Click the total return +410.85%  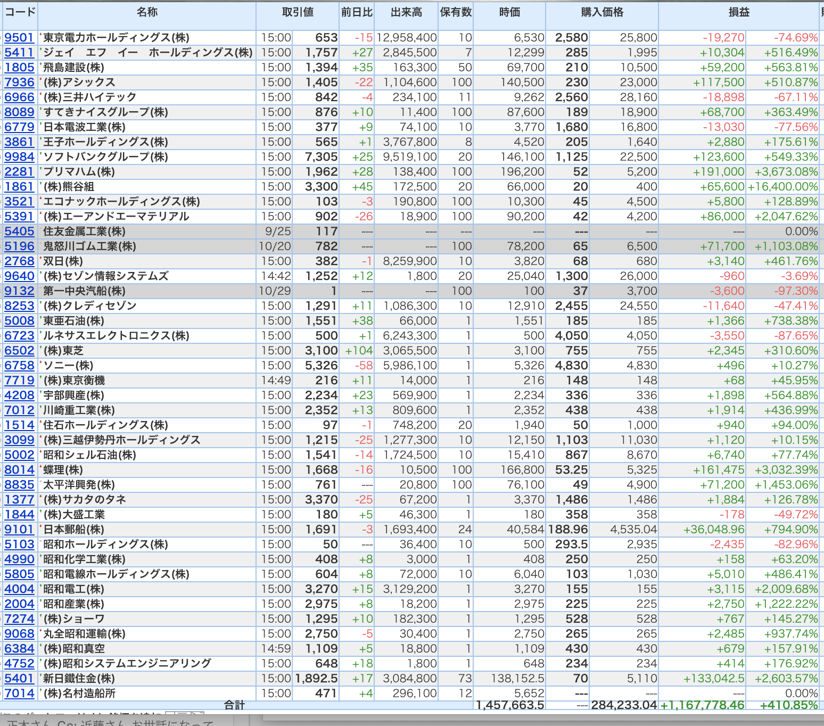click(x=789, y=705)
